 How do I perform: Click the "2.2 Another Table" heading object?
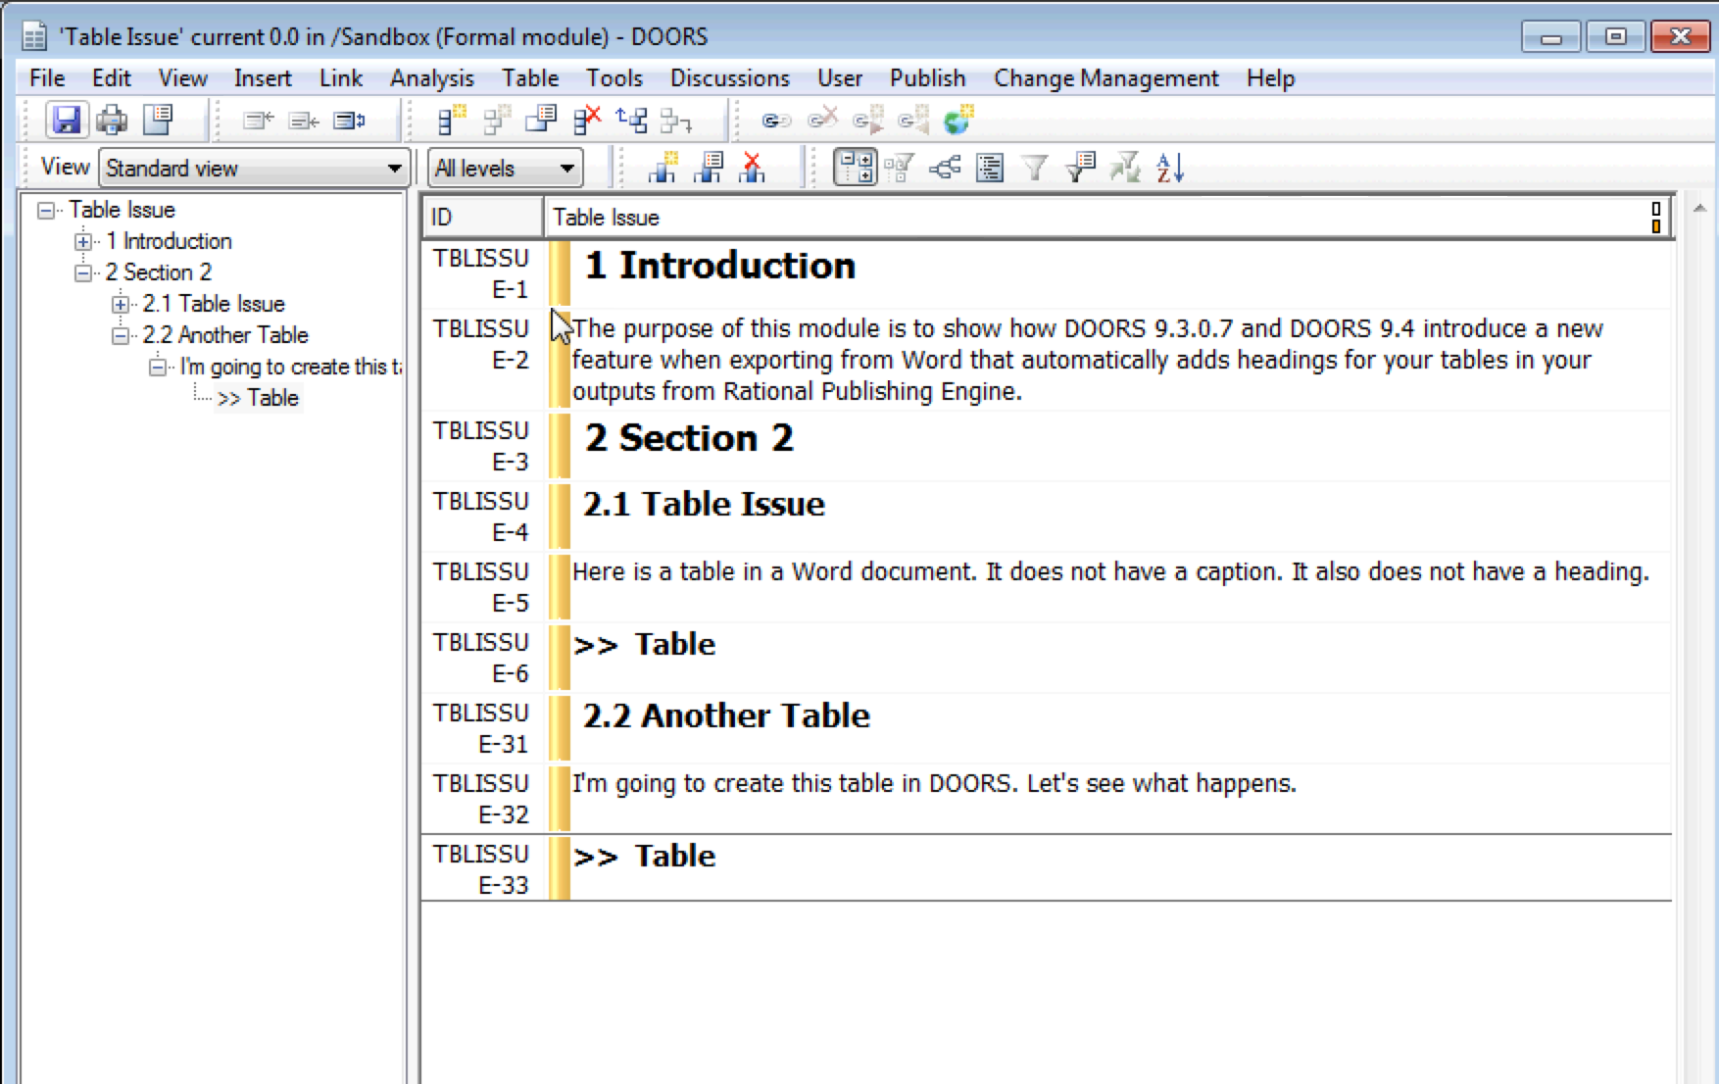pyautogui.click(x=726, y=715)
